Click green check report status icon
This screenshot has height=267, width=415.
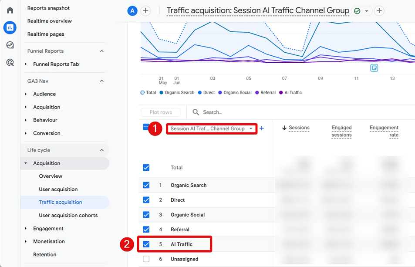pyautogui.click(x=357, y=11)
